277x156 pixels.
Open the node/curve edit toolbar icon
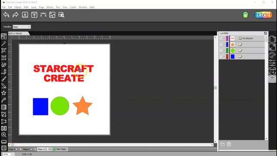point(43,15)
